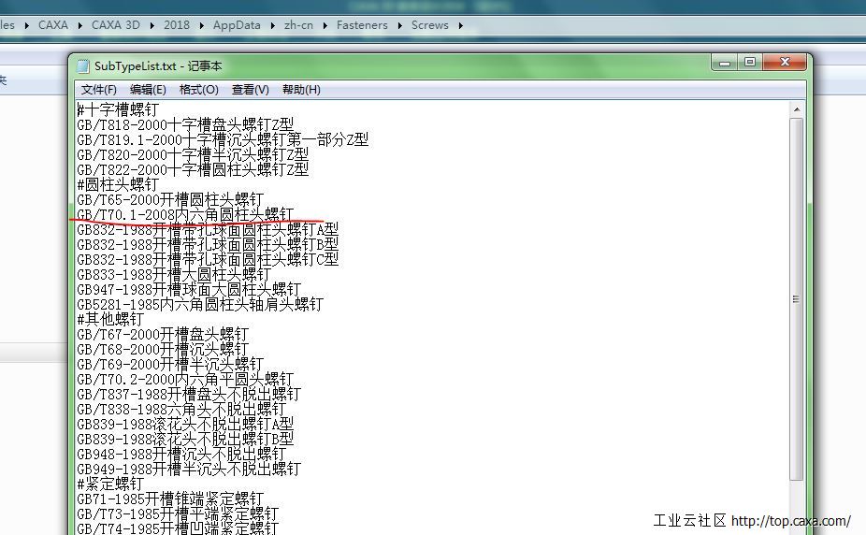
Task: Go to Screws folder in breadcrumb
Action: tap(429, 25)
